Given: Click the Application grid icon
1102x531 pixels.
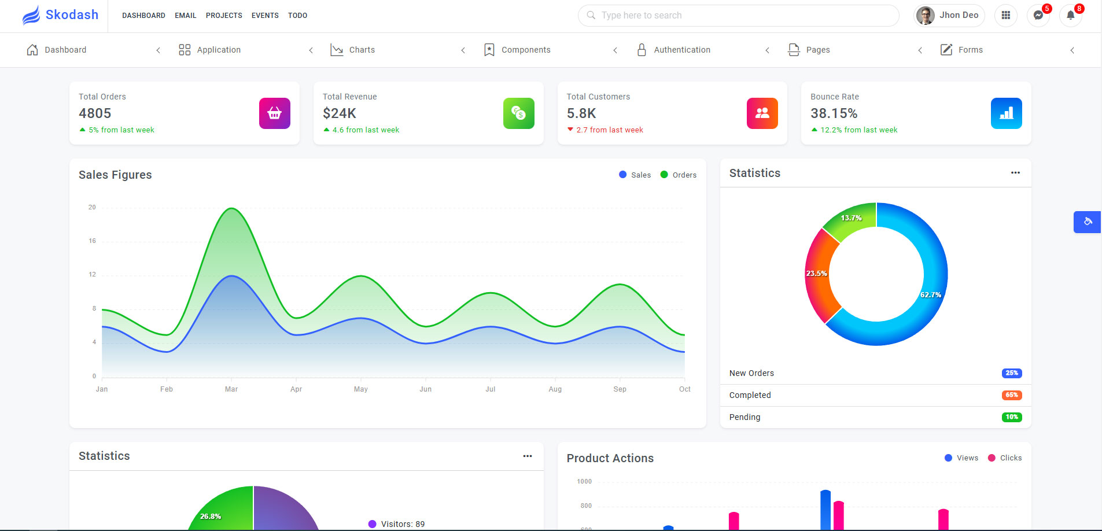Looking at the screenshot, I should point(185,50).
